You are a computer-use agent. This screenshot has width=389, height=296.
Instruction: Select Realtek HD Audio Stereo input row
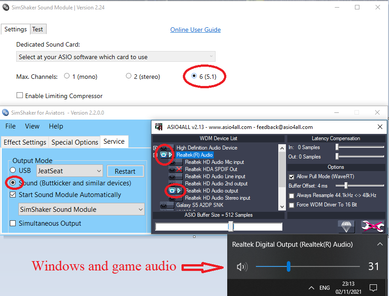[x=217, y=198]
